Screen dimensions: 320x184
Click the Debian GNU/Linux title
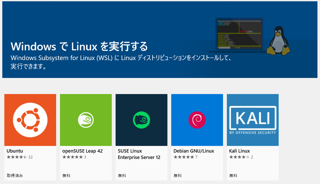(x=194, y=151)
